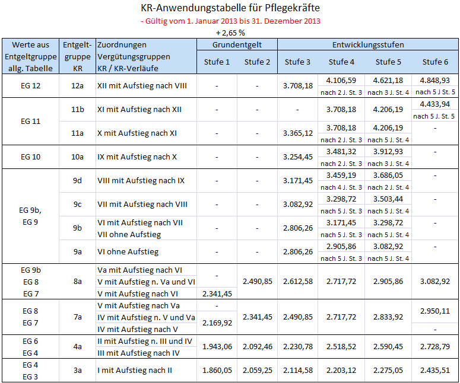The width and height of the screenshot is (460, 383).
Task: Select the value 3.686,05
Action: [x=388, y=175]
